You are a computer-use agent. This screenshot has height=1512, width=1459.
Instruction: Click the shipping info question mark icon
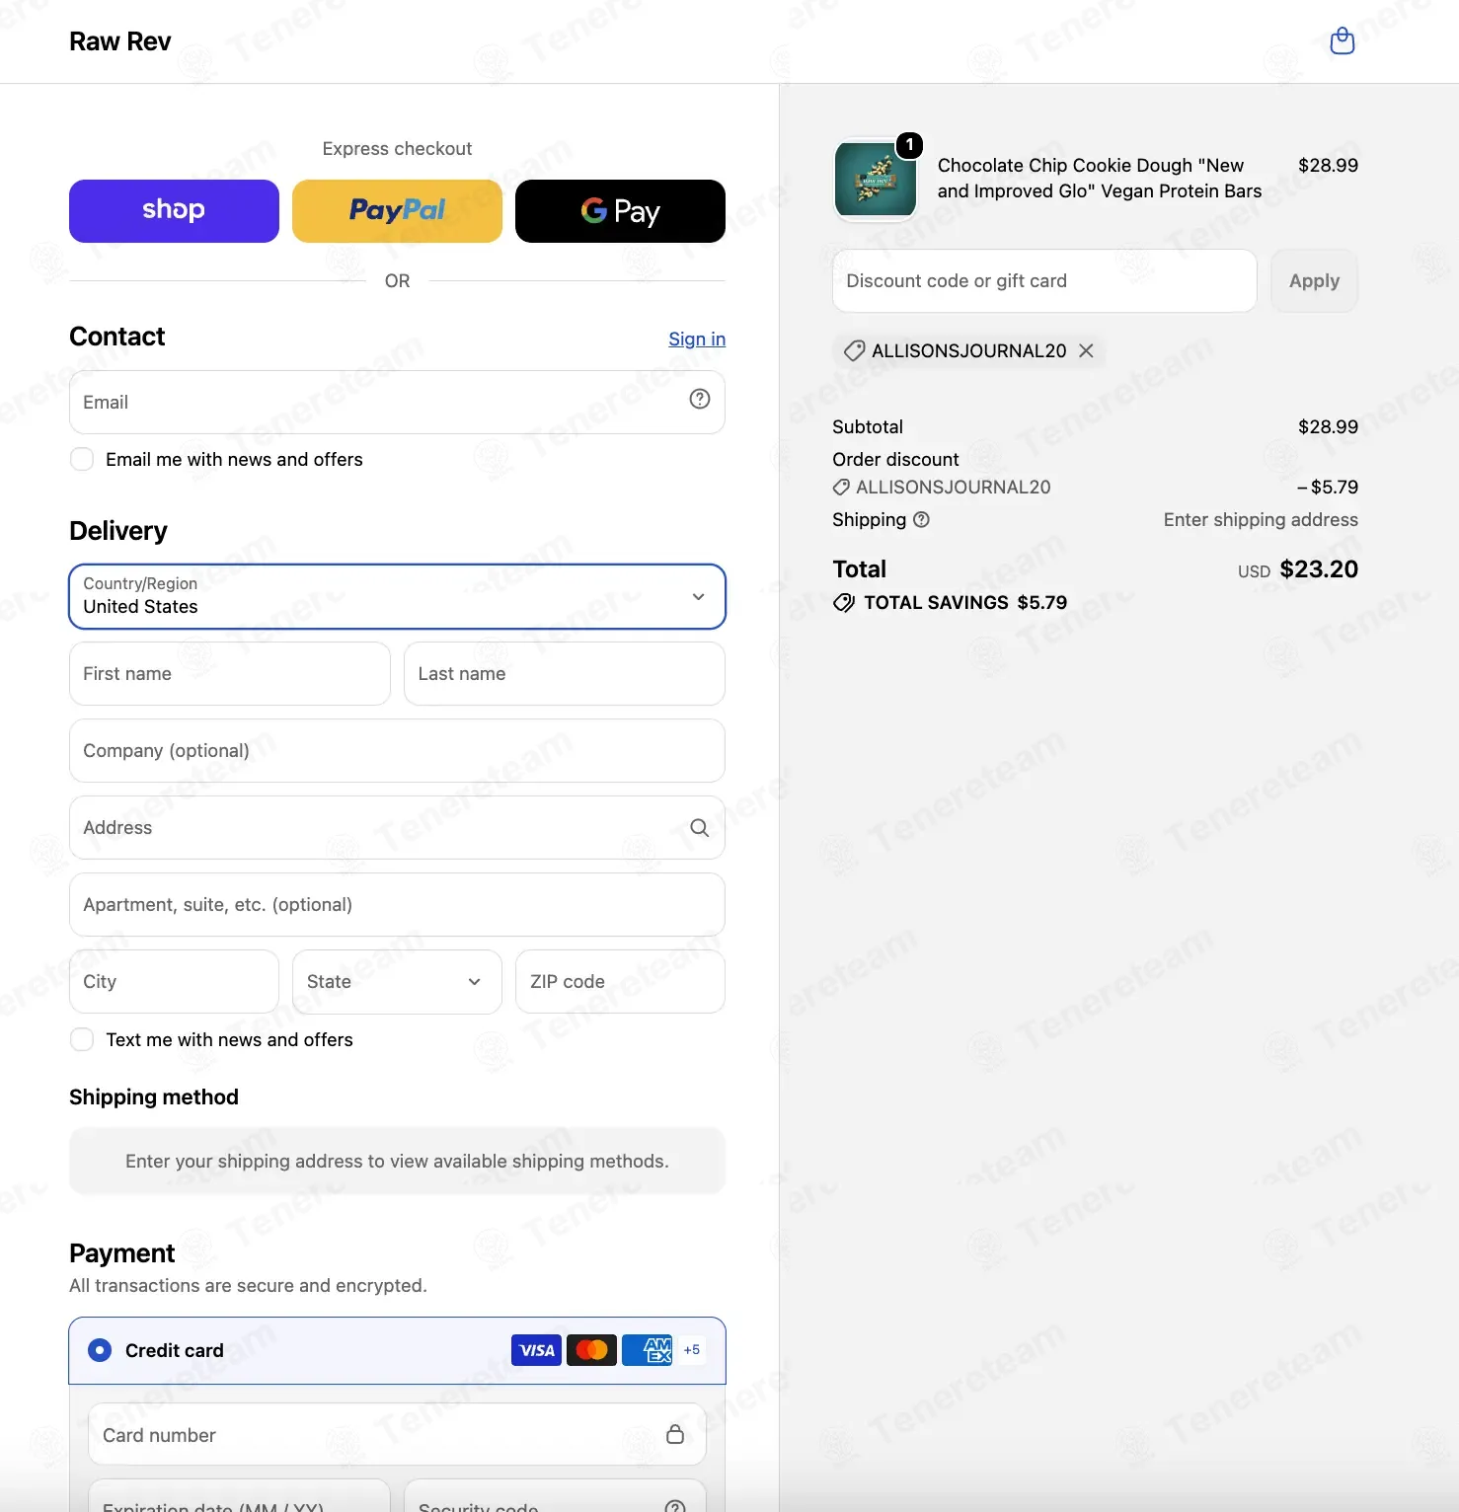[921, 519]
